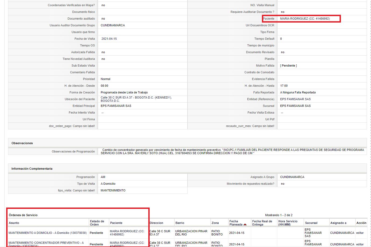Sort by Estado de Orden column header
This screenshot has width=371, height=247.
(97, 223)
